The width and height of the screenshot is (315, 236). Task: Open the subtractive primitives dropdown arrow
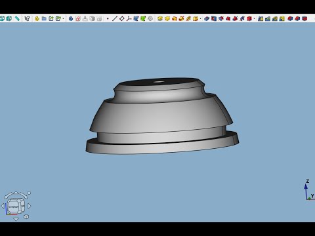(x=254, y=19)
